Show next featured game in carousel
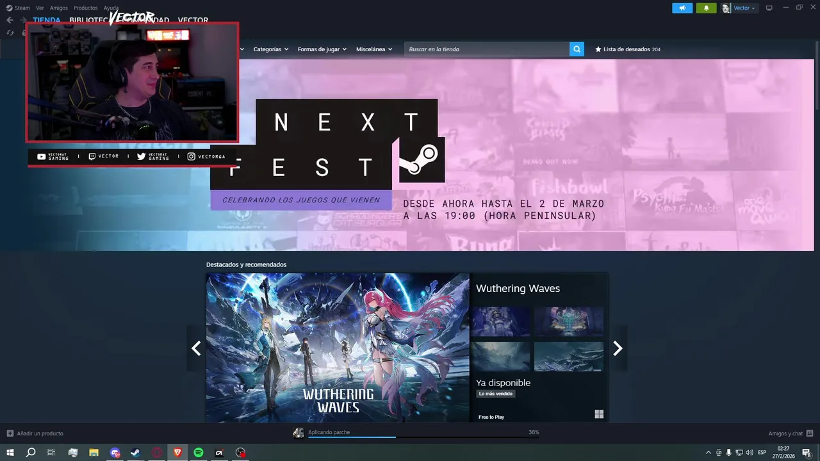 pyautogui.click(x=618, y=348)
